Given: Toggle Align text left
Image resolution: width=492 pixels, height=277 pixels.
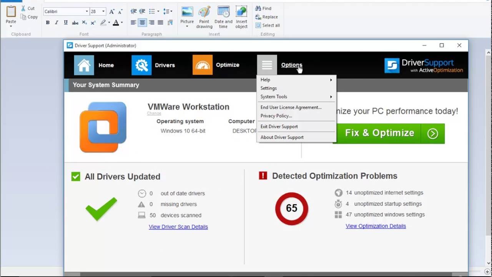Looking at the screenshot, I should (133, 23).
